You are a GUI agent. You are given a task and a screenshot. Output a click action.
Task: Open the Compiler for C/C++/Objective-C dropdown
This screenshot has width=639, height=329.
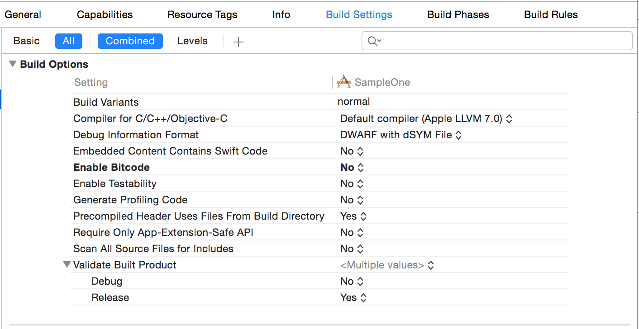tap(426, 119)
